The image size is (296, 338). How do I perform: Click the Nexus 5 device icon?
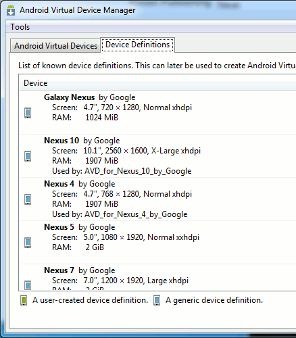coord(28,243)
